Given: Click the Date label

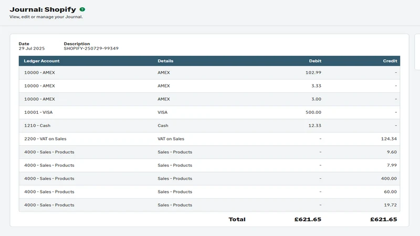Looking at the screenshot, I should 24,44.
